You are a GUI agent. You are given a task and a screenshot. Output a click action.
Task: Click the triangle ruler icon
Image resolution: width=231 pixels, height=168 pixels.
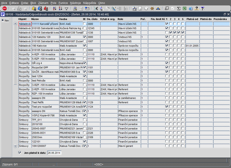(x=158, y=9)
